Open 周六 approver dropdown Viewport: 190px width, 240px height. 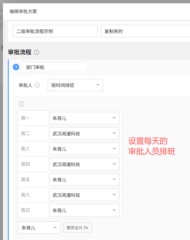tap(84, 195)
